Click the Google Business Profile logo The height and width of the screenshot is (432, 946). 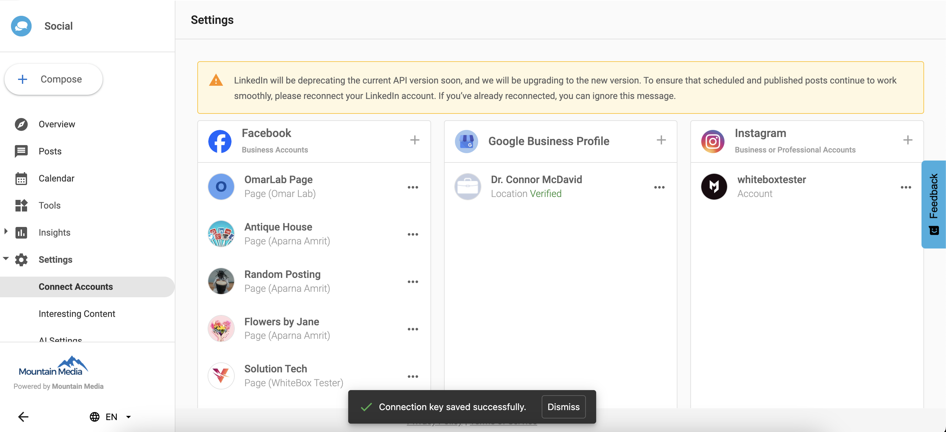(466, 142)
